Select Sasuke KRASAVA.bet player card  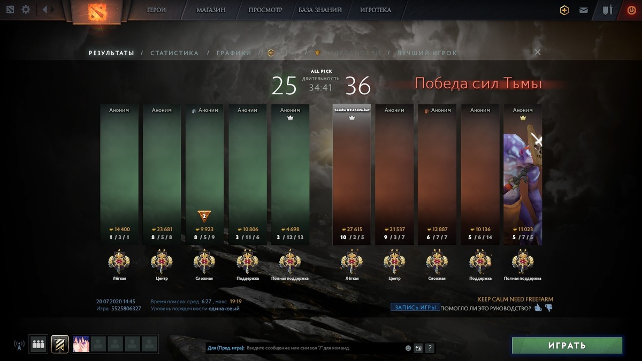pyautogui.click(x=351, y=174)
